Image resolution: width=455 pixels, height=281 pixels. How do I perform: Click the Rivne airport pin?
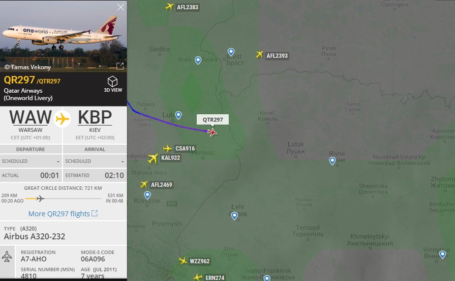point(332,161)
